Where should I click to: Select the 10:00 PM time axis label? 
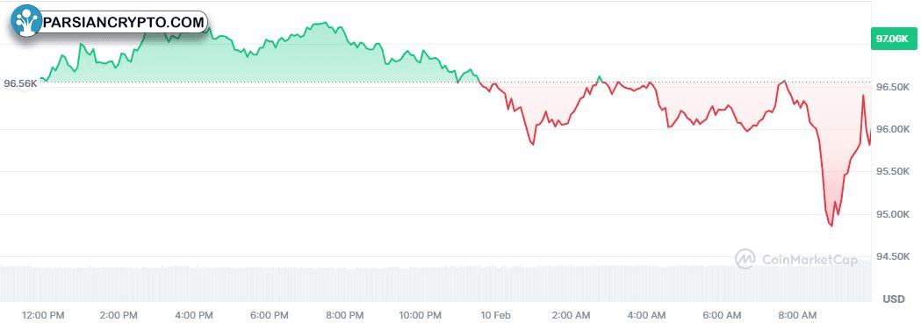tap(418, 316)
